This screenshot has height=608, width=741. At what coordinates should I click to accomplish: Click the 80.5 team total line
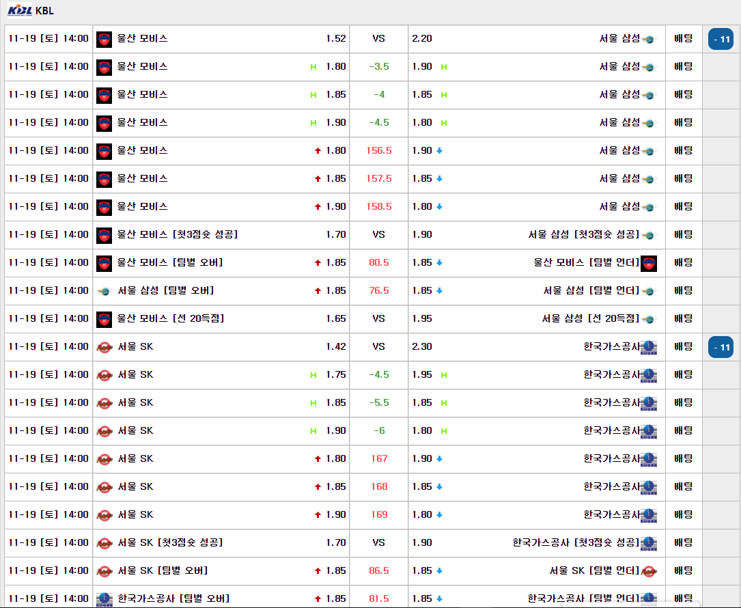point(379,263)
